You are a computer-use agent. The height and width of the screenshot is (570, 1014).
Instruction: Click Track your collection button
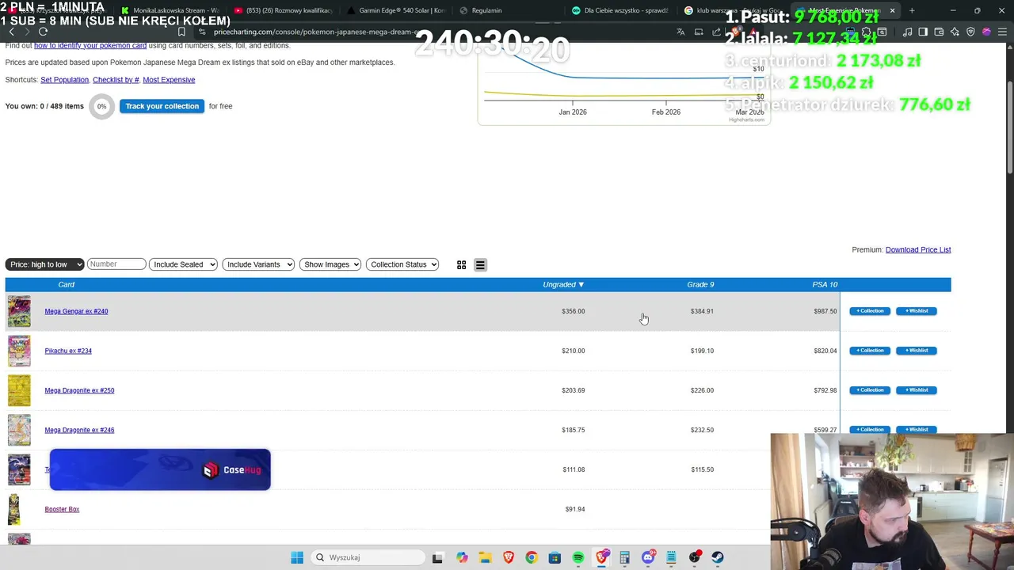tap(162, 106)
